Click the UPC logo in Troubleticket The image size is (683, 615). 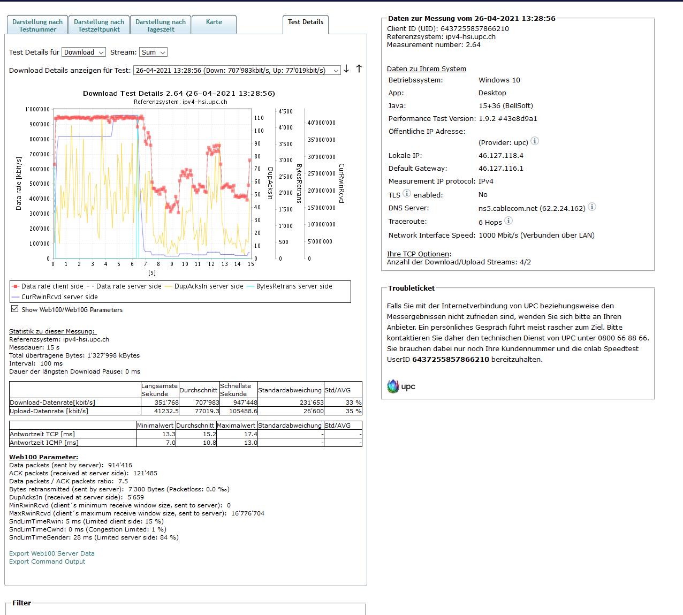[401, 386]
